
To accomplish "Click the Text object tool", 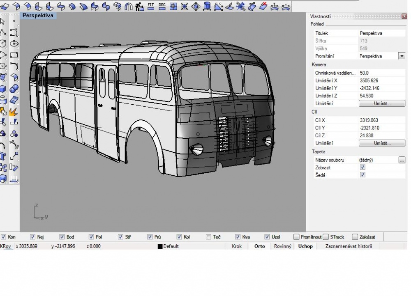I will point(3,156).
